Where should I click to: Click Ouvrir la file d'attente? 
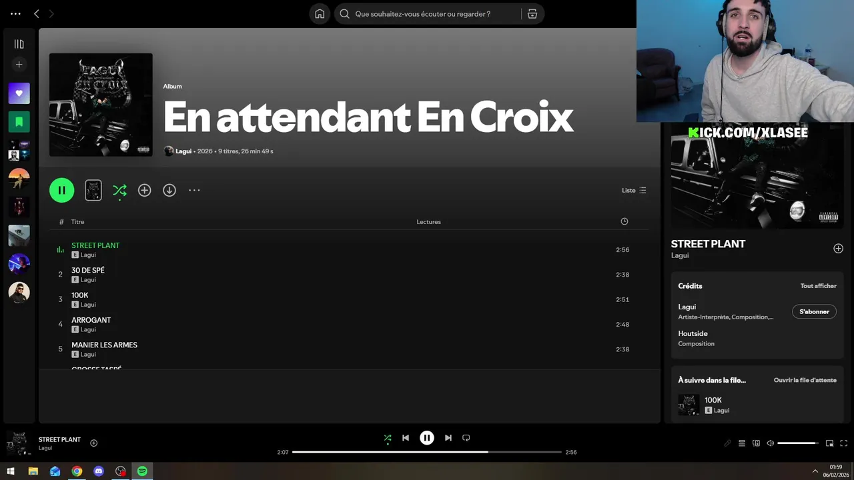pos(805,380)
